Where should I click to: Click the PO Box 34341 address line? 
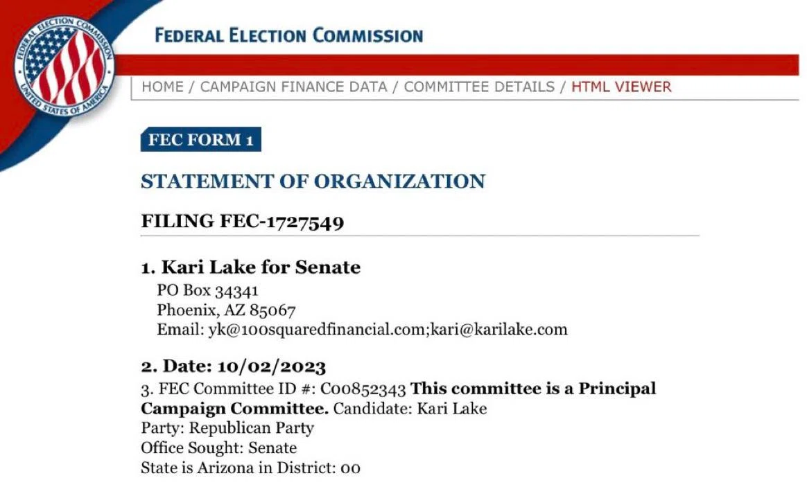coord(207,290)
